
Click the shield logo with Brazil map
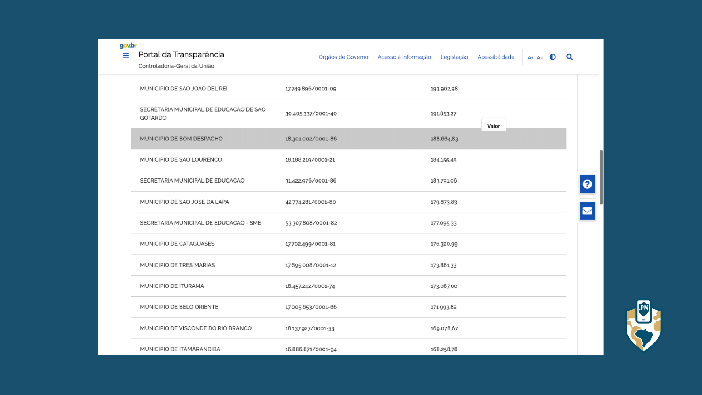(x=643, y=326)
